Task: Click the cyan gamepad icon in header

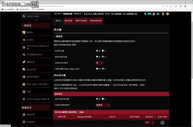Action: point(149,14)
